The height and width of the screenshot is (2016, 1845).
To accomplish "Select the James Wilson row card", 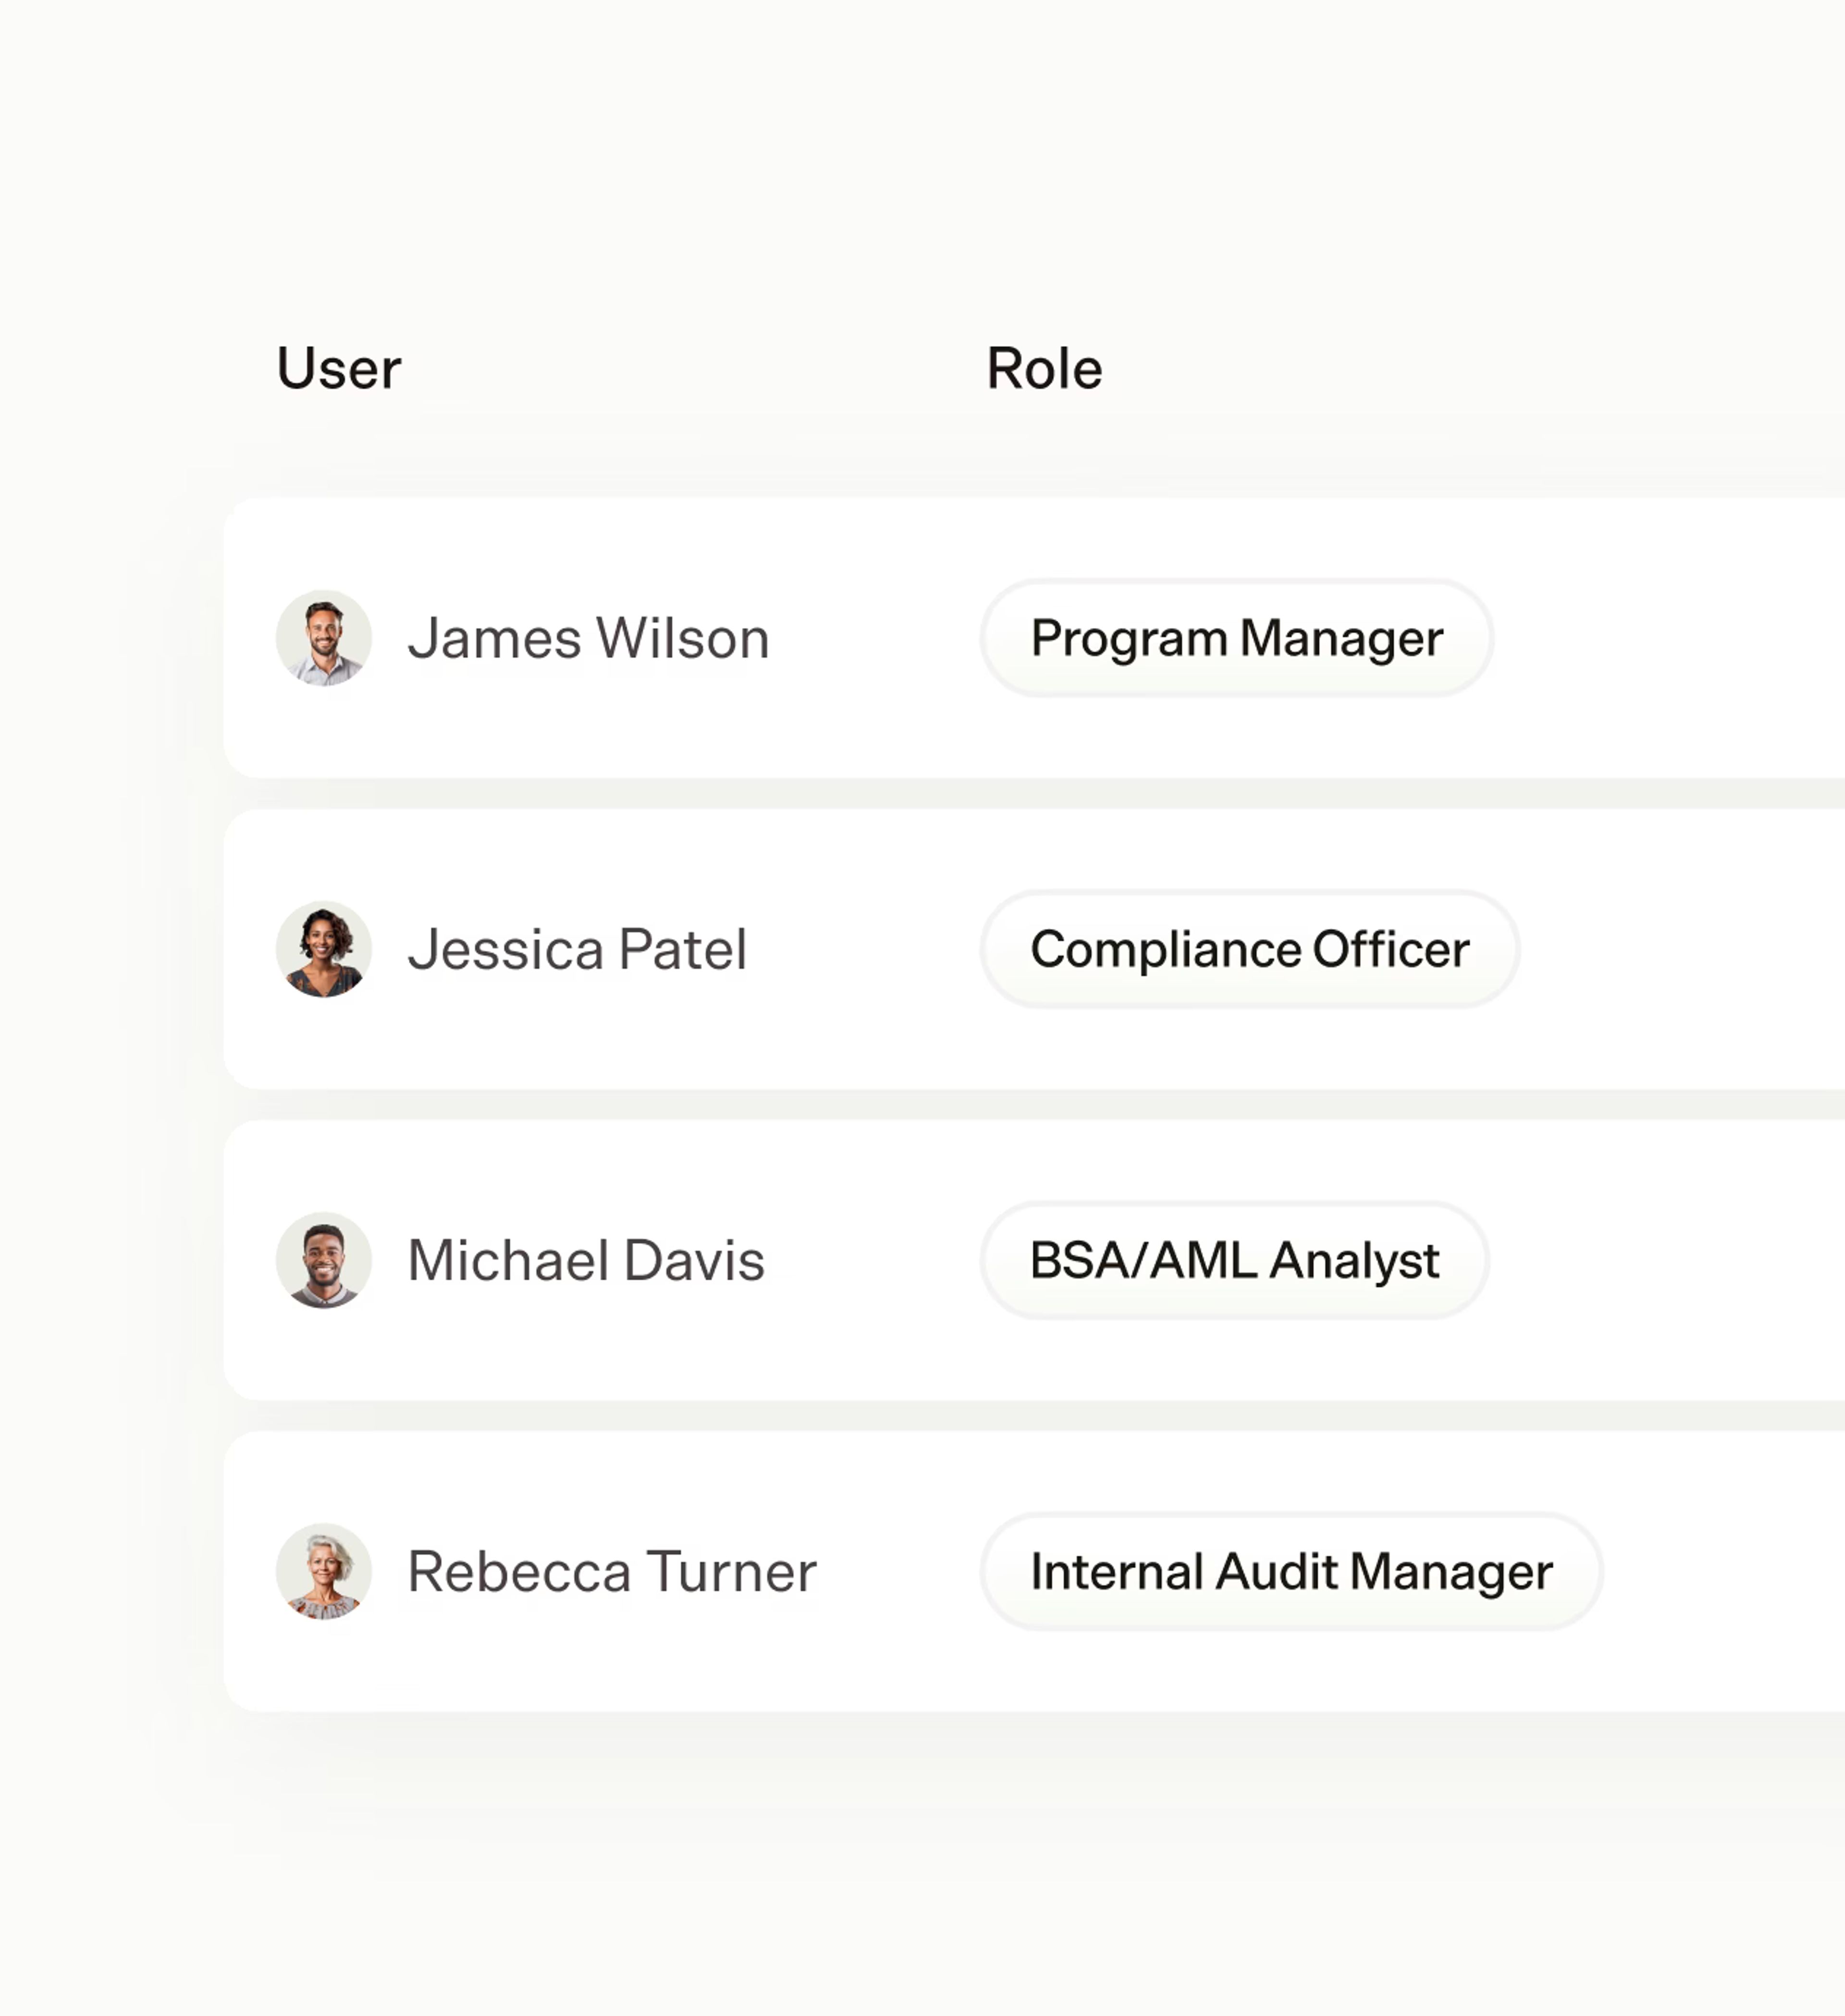I will [x=1034, y=638].
